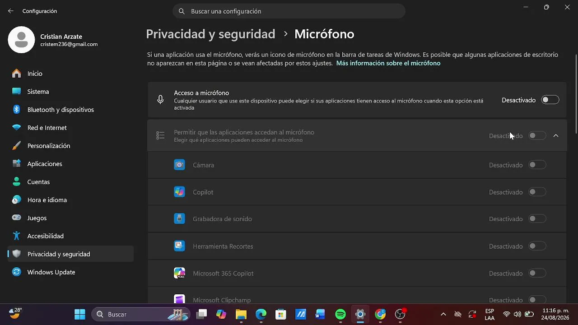The height and width of the screenshot is (325, 578).
Task: Open the Windows Start menu
Action: [x=80, y=314]
